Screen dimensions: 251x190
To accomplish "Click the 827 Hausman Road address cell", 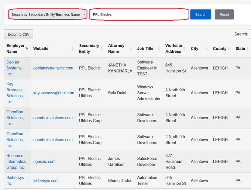I will (174, 162).
